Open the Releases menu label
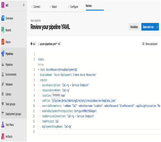This screenshot has width=161, height=142. [x=9, y=84]
